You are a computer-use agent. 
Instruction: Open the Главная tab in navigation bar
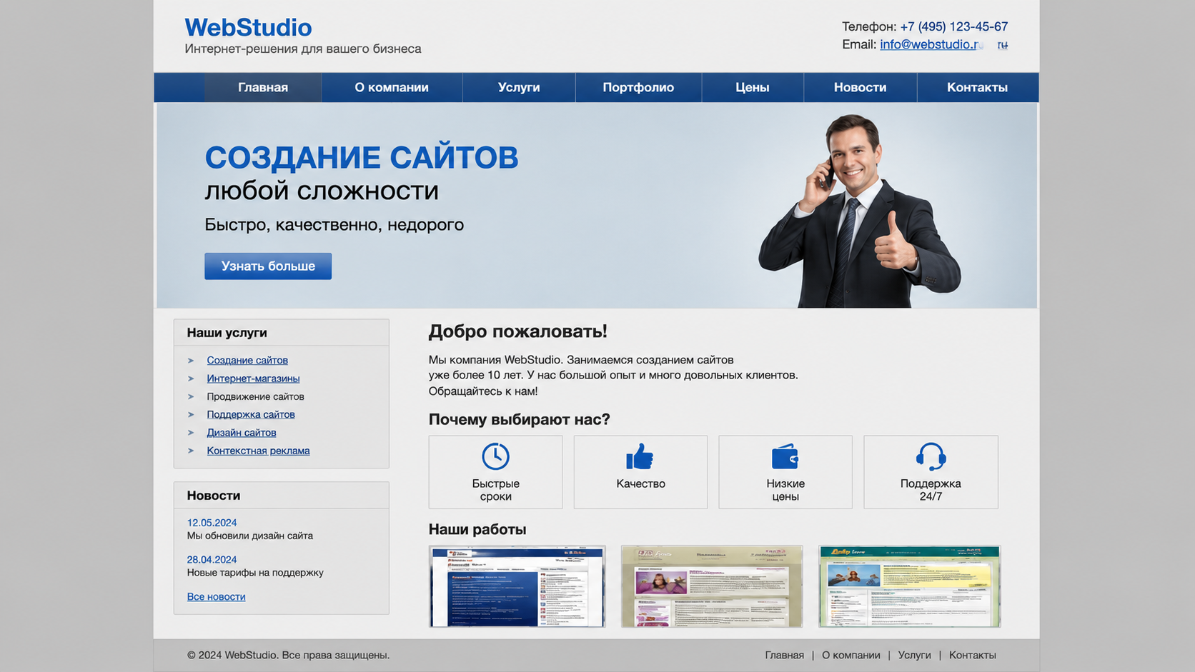coord(263,87)
